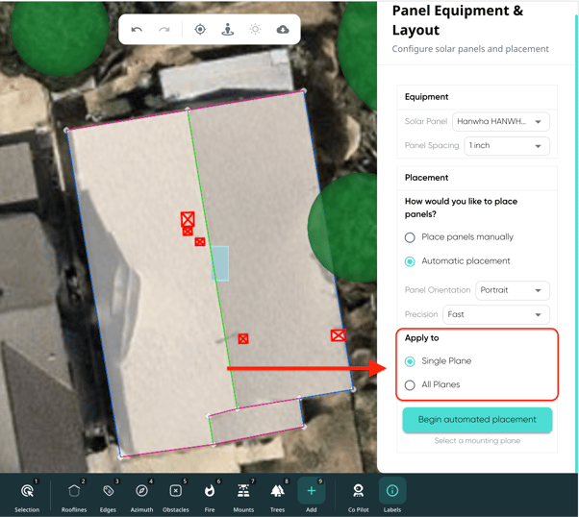The image size is (579, 517).
Task: Open the Panel Orientation dropdown
Action: (x=512, y=290)
